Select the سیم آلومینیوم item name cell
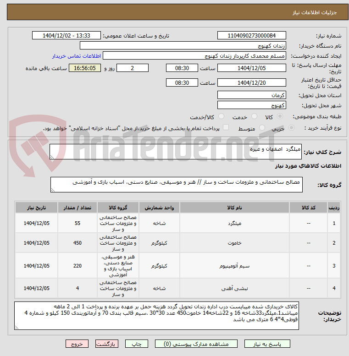Image resolution: width=349 pixels, height=356 pixels. pos(234,266)
